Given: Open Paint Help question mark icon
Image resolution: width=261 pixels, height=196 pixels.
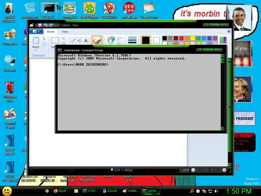Looking at the screenshot, I should (229, 31).
